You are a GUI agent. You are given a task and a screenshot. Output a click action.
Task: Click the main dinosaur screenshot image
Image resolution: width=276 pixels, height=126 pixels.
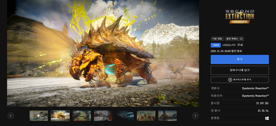click(x=103, y=53)
